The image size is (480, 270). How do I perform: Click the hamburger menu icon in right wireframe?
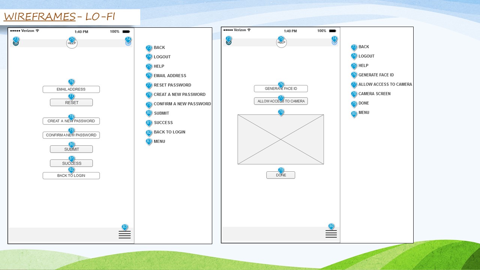(x=331, y=234)
